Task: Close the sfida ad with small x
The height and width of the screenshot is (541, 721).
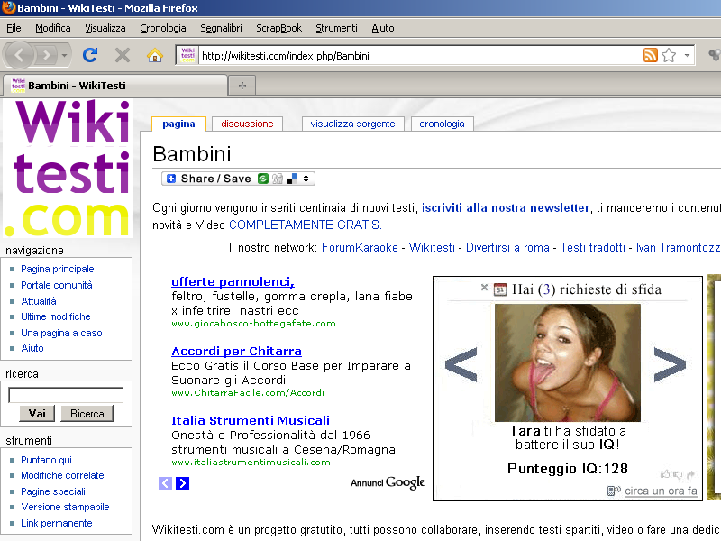Action: (x=484, y=288)
